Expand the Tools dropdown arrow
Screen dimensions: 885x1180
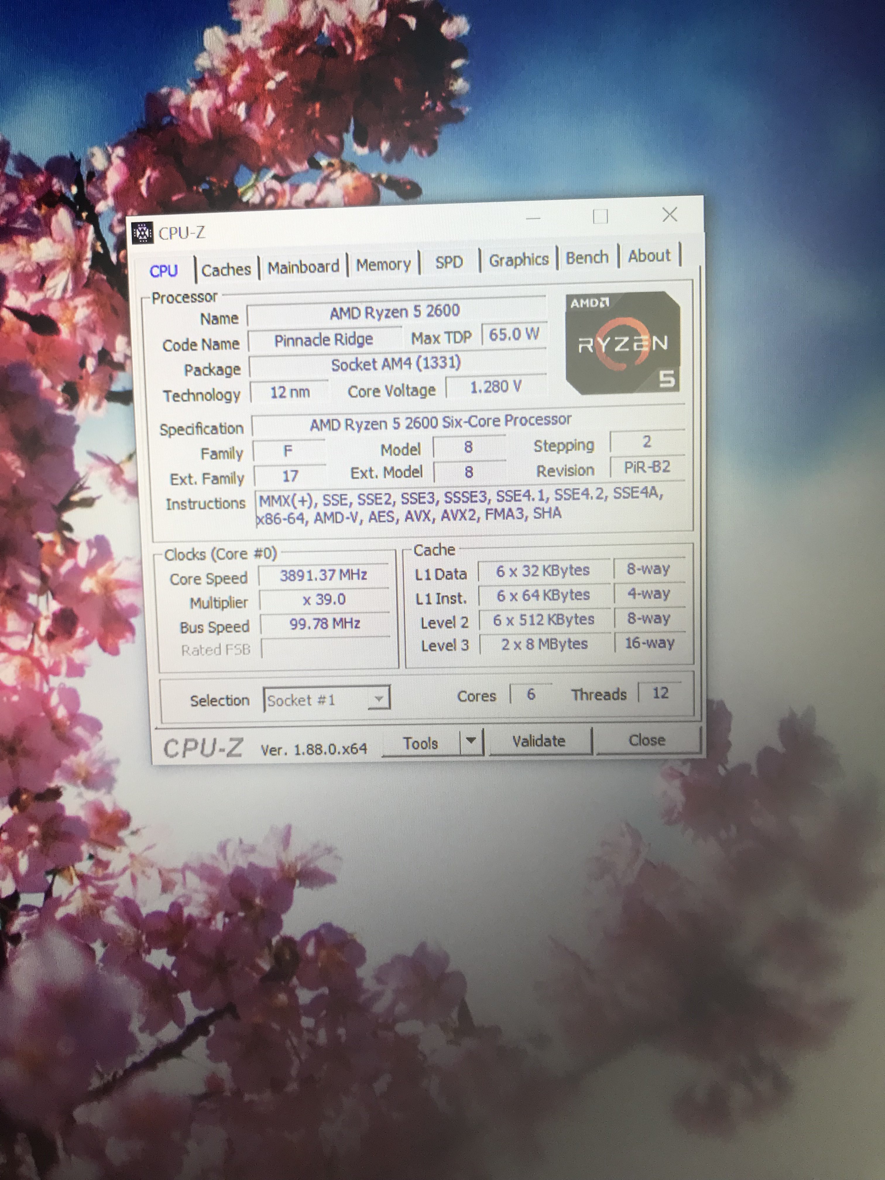[471, 741]
